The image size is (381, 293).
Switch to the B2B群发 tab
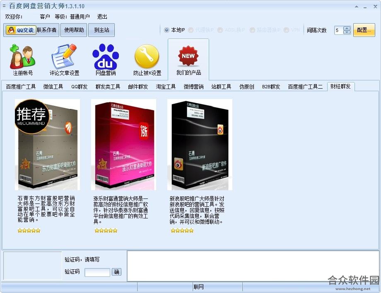point(271,87)
